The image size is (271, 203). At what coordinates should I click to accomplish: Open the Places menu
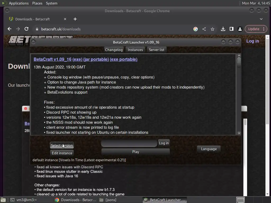coord(37,3)
